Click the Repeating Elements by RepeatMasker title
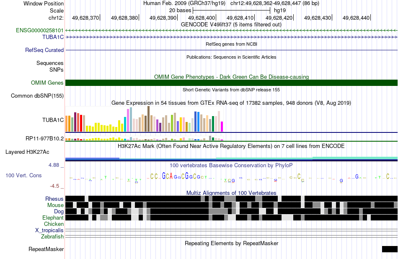398x259 pixels. [x=231, y=243]
